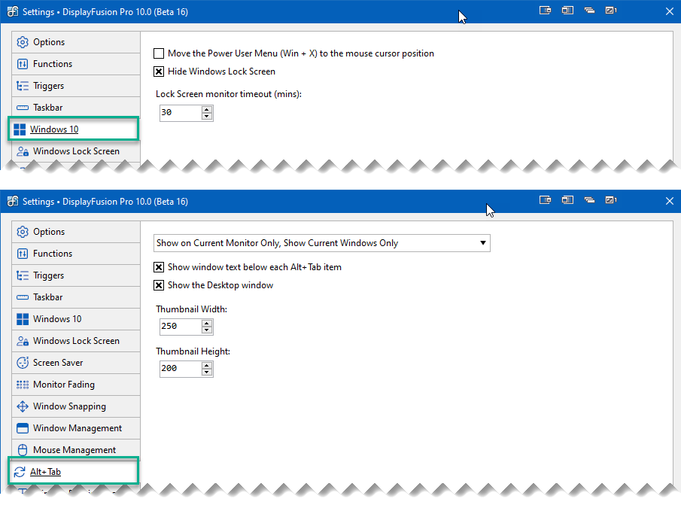The image size is (681, 511).
Task: Select highlighted Alt+Tab label in lower window
Action: [45, 472]
